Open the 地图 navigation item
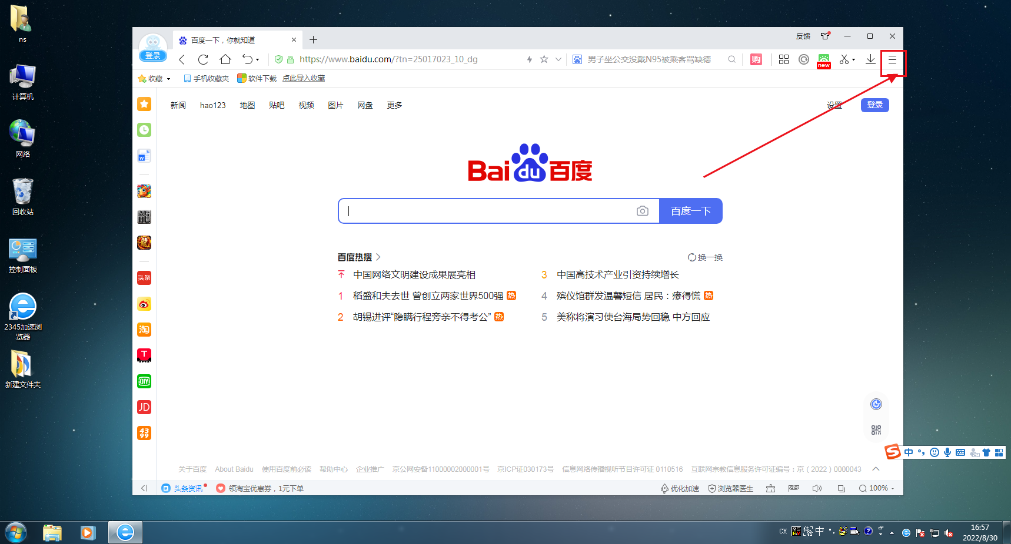Viewport: 1011px width, 544px height. coord(247,105)
